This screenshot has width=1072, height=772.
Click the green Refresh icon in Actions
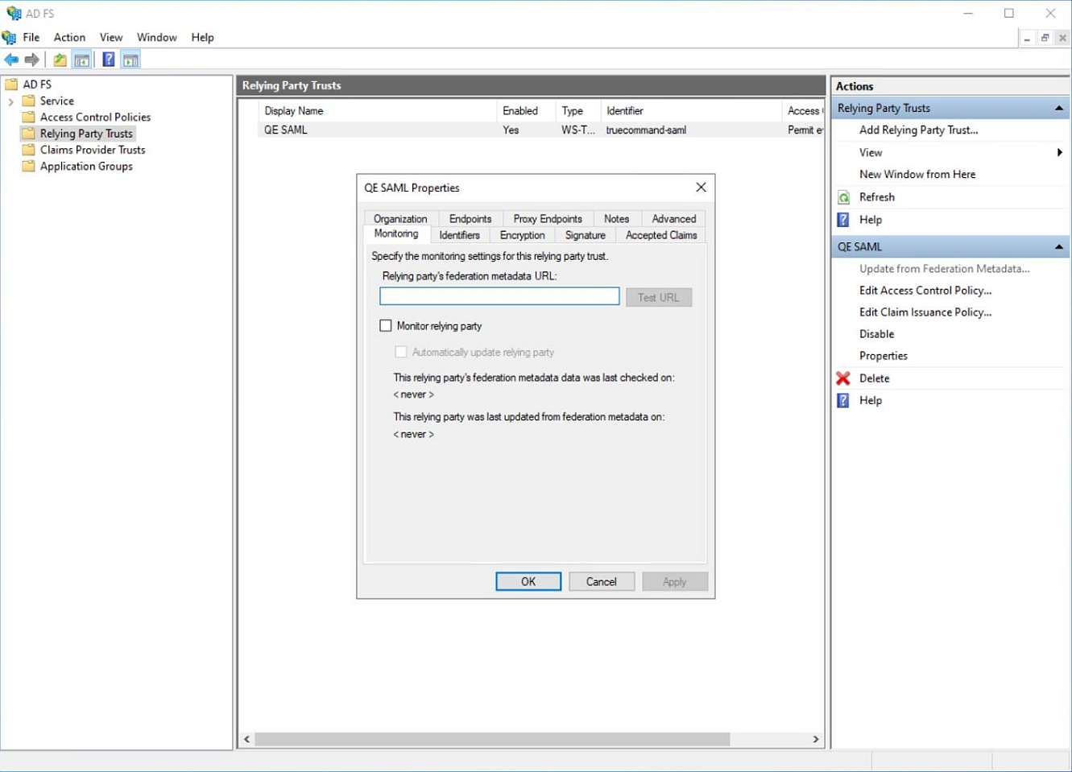click(x=843, y=197)
